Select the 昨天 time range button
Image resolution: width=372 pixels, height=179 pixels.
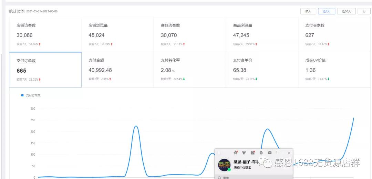click(308, 11)
